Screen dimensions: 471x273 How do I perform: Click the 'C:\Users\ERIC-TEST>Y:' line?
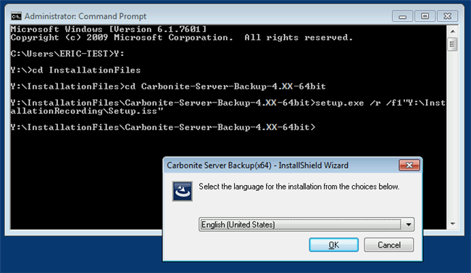click(67, 54)
